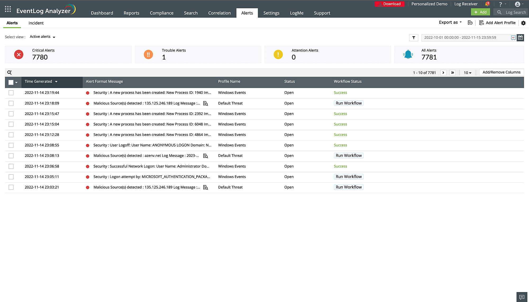The width and height of the screenshot is (529, 302).
Task: Open the page size 10 dropdown
Action: coord(467,72)
